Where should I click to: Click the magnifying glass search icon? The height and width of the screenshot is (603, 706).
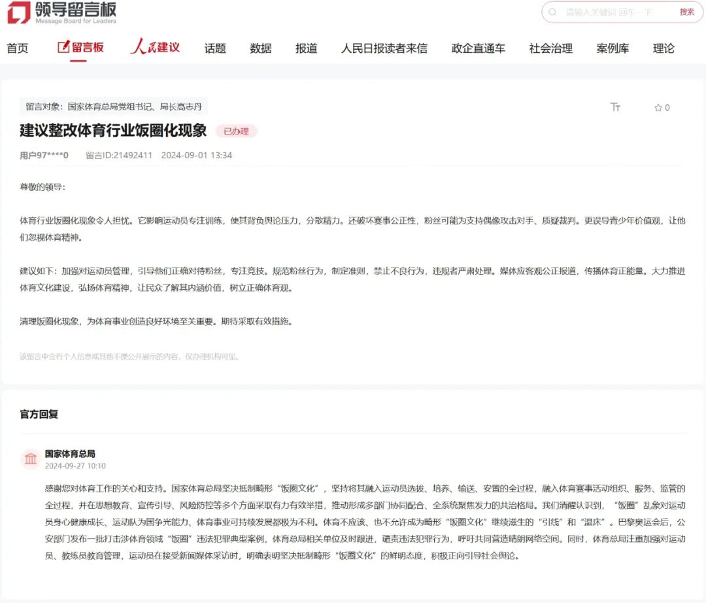click(554, 13)
